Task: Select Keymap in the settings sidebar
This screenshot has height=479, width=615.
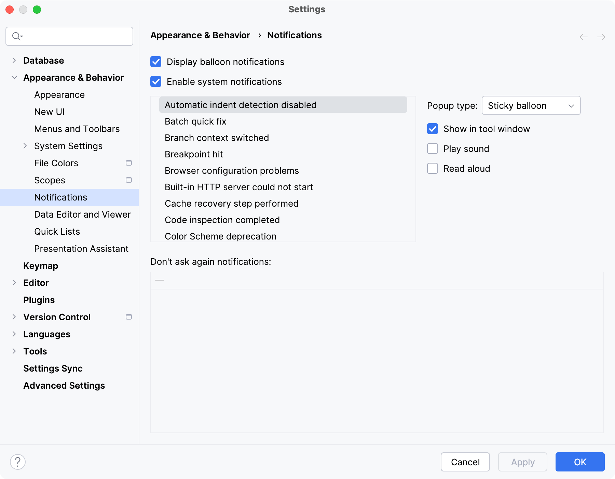Action: (x=40, y=266)
